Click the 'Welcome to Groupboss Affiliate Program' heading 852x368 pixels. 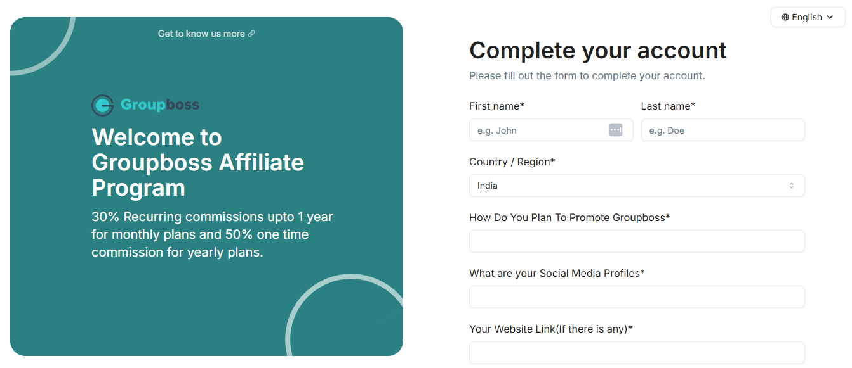click(x=197, y=162)
